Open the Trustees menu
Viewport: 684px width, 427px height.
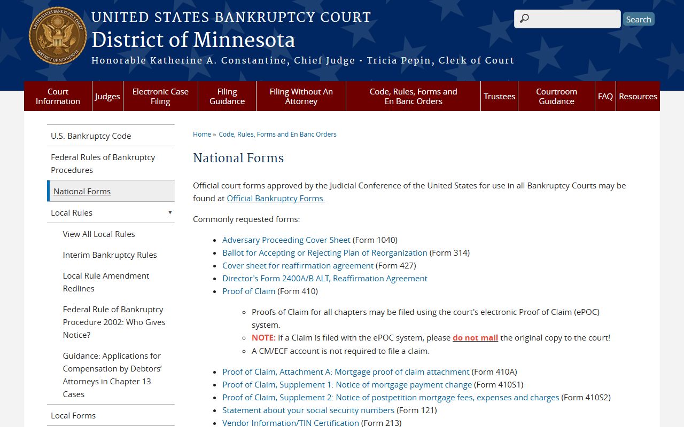point(499,96)
